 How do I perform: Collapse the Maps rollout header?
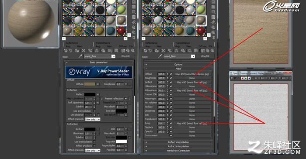point(178,69)
